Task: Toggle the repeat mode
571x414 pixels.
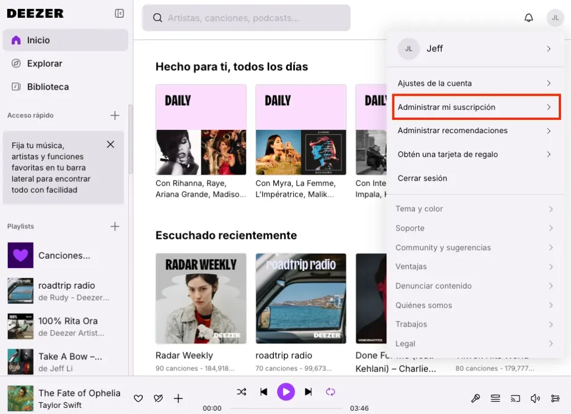Action: [330, 392]
